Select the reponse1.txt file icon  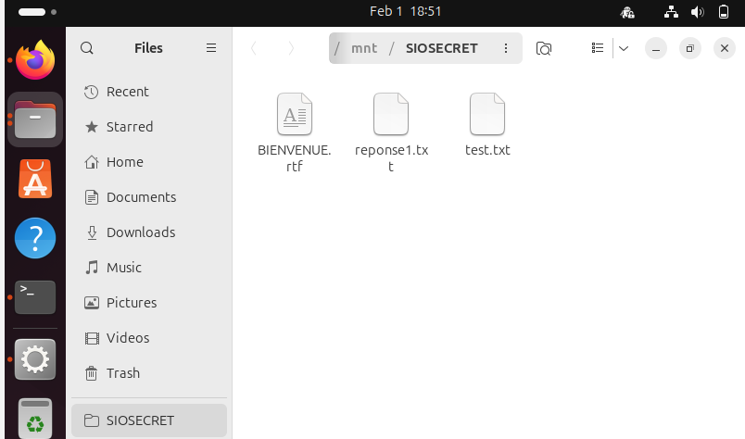[391, 115]
